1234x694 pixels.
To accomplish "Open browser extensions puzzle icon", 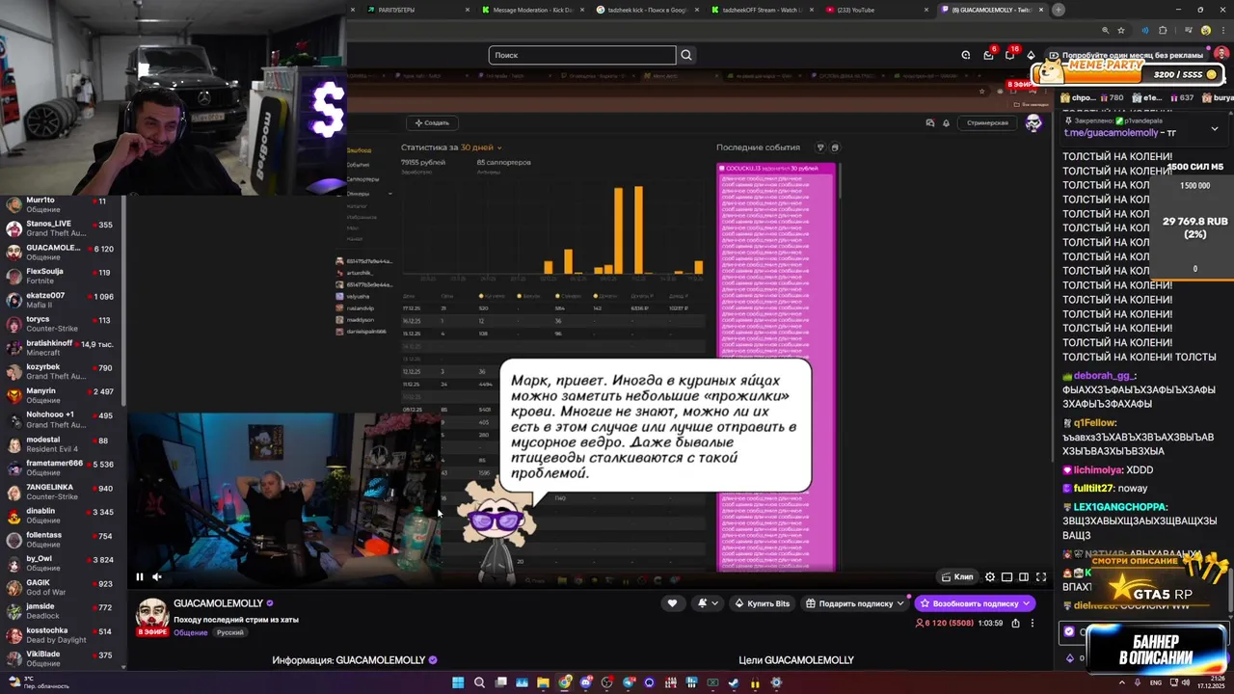I will click(x=1163, y=31).
